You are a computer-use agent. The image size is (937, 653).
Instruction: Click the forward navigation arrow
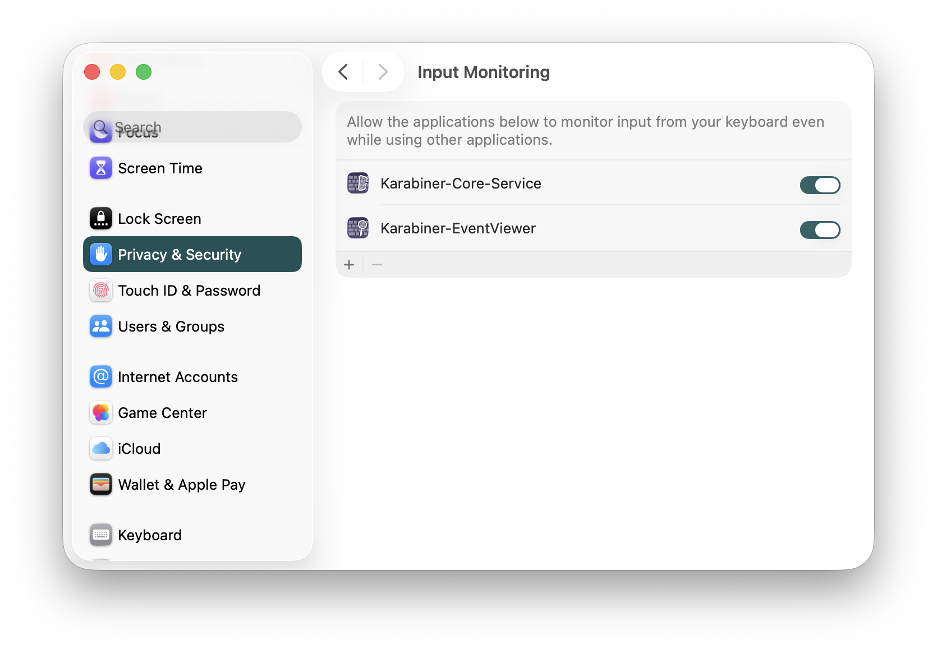383,72
